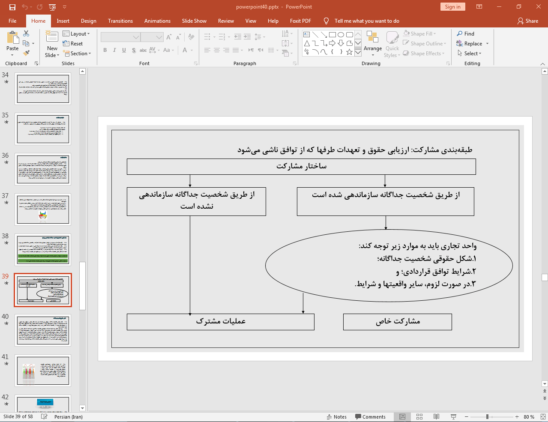Toggle Strikethrough formatting
The width and height of the screenshot is (548, 422).
tap(143, 50)
